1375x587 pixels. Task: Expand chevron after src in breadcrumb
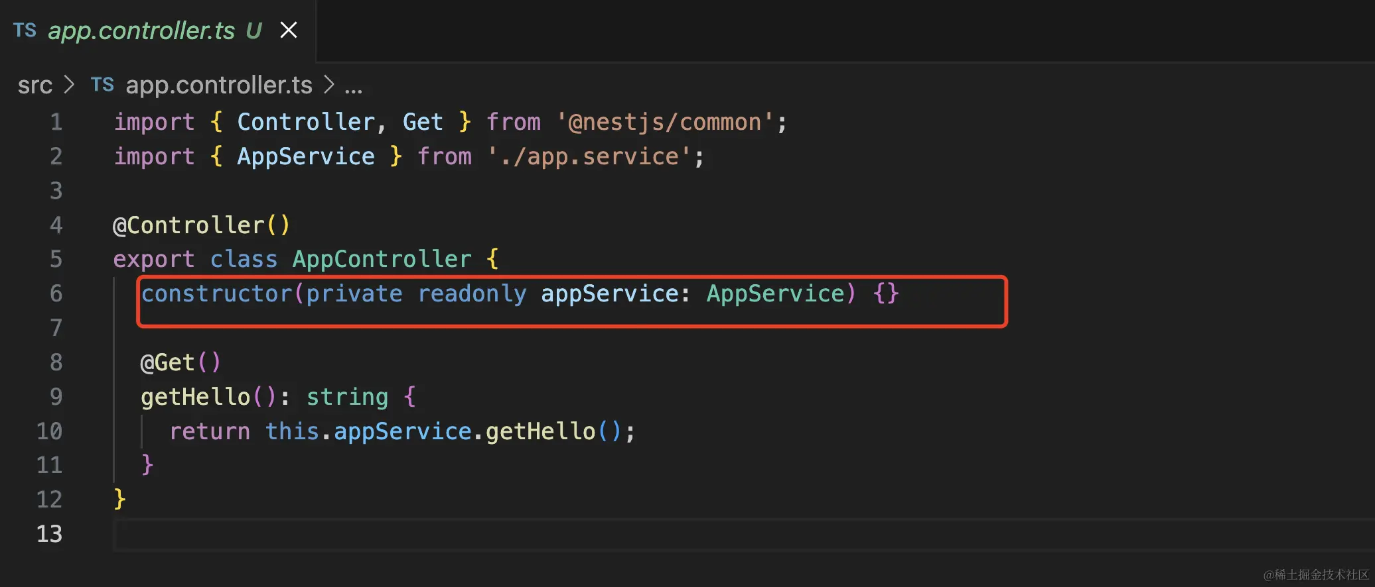pos(69,85)
